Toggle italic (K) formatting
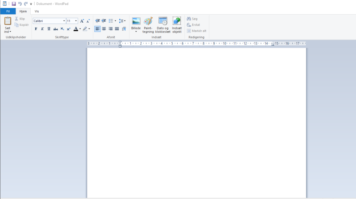 pyautogui.click(x=42, y=29)
